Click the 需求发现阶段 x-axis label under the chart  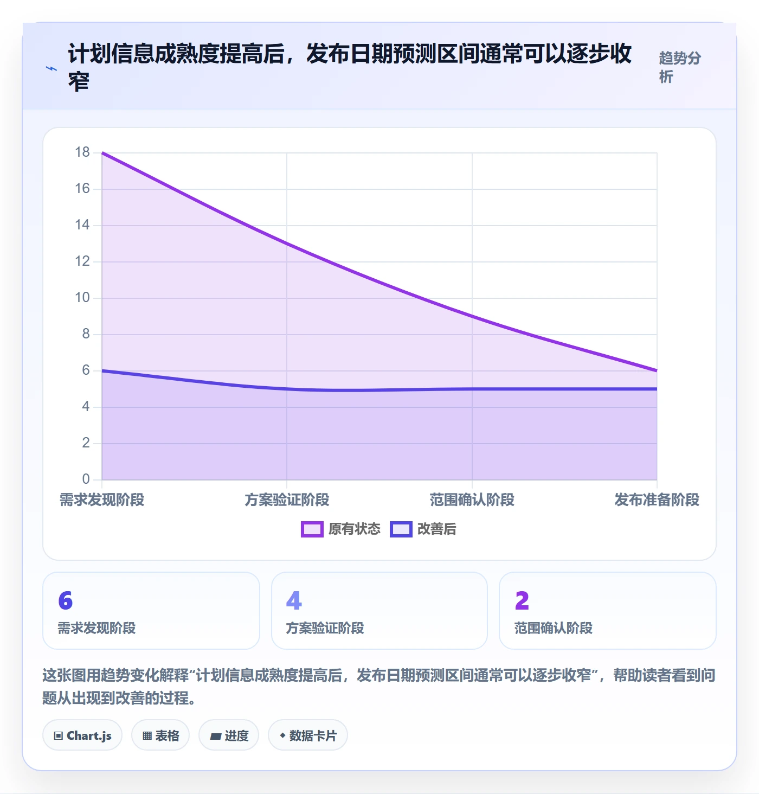(102, 500)
